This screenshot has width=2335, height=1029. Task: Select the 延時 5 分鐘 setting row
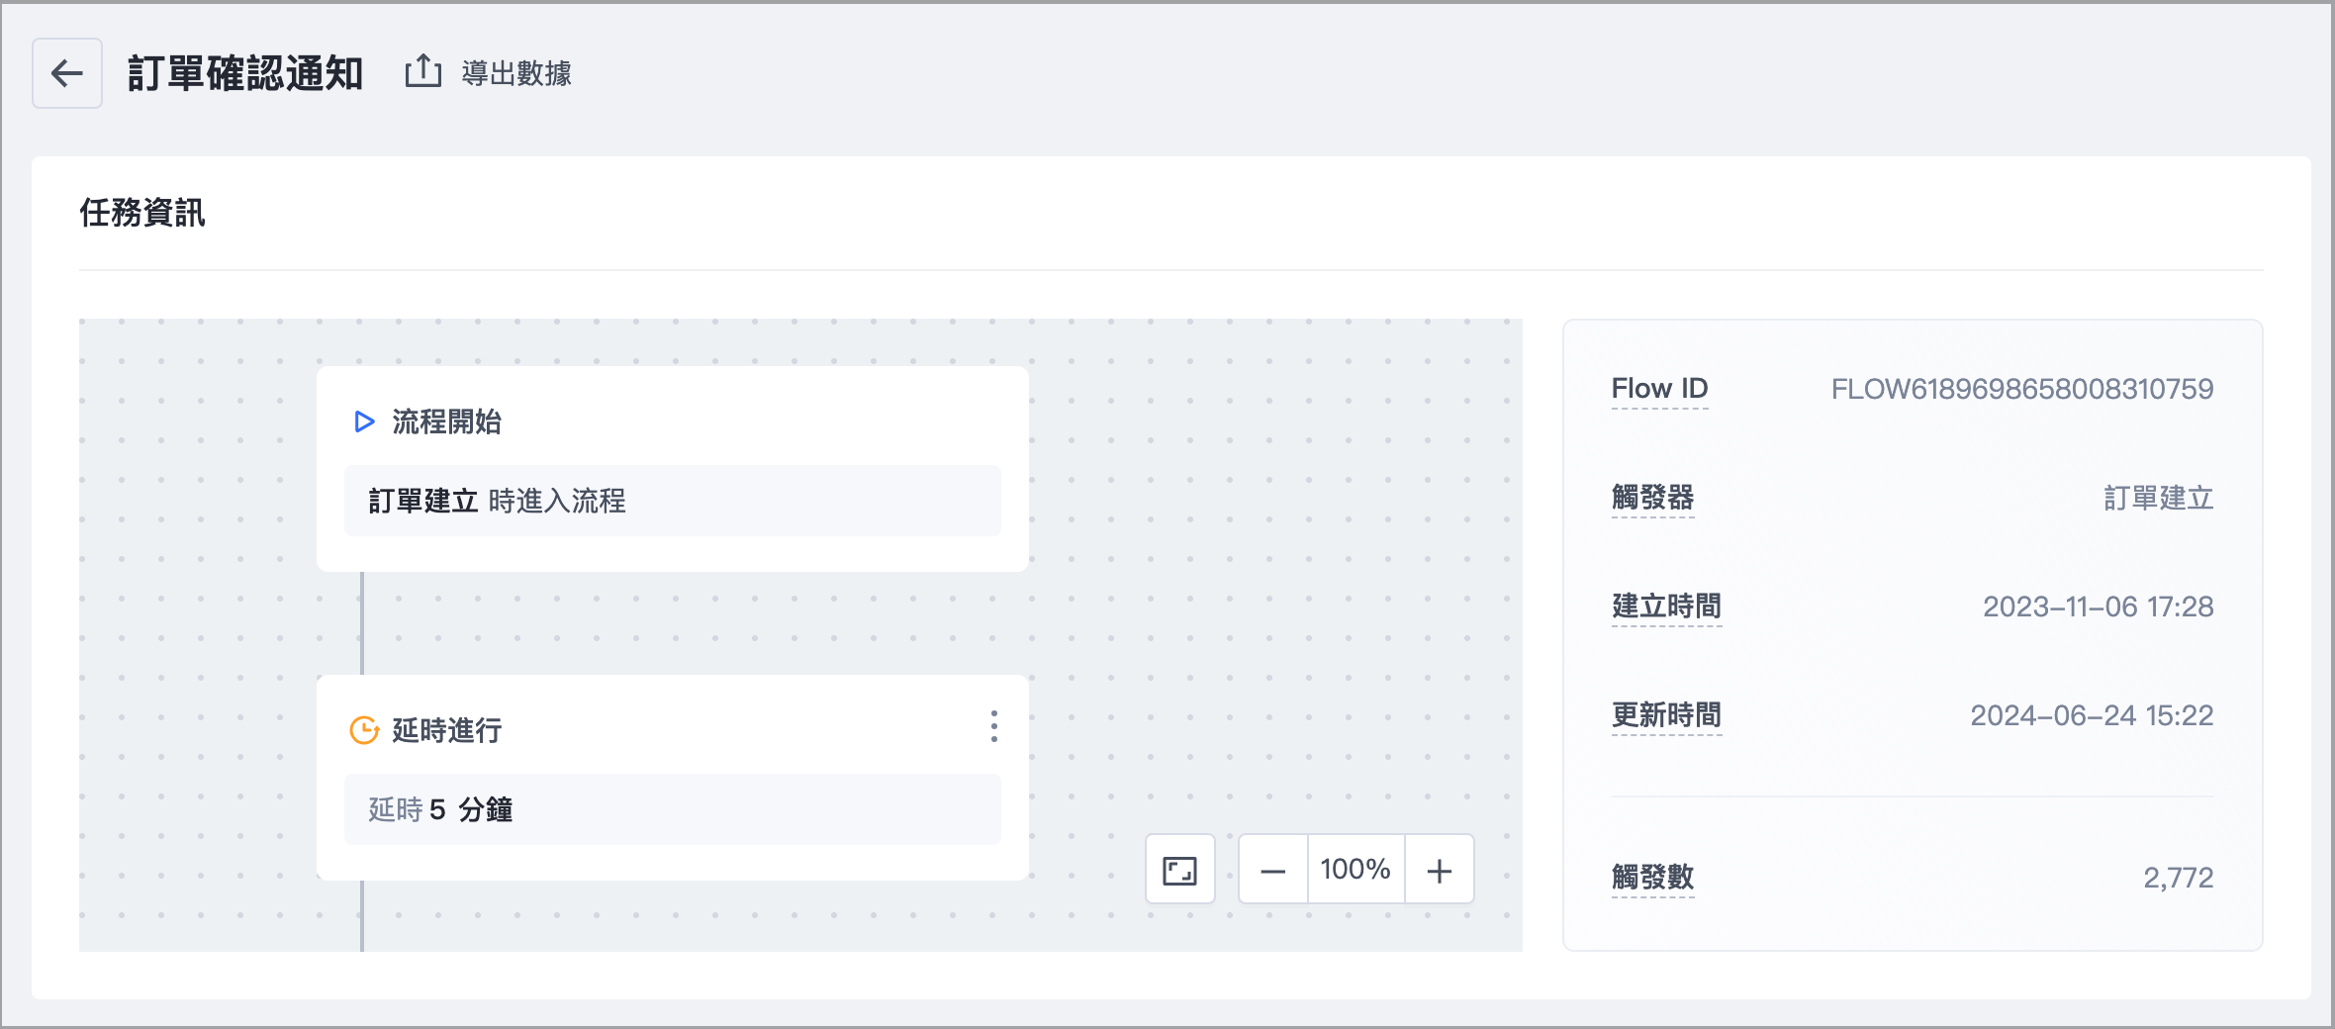tap(673, 809)
